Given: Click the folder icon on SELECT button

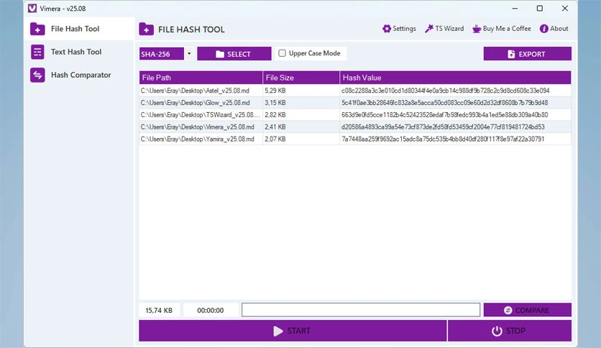Looking at the screenshot, I should pos(220,54).
